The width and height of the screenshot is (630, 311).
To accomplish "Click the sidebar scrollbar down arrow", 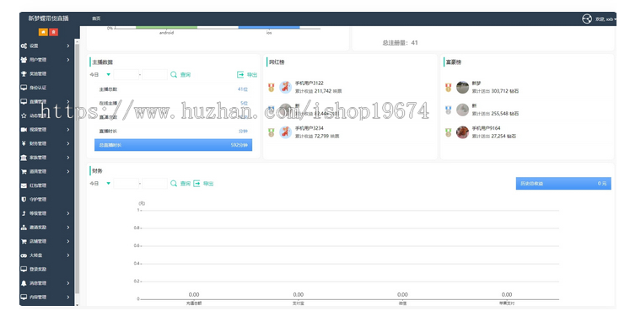I will coord(77,304).
